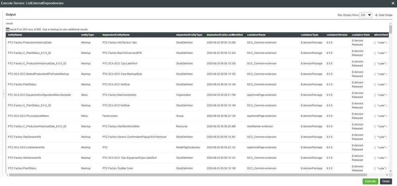Select PTC.SCA.SCO.EquipmentConfigurationMenuTemplate cell

39,95
